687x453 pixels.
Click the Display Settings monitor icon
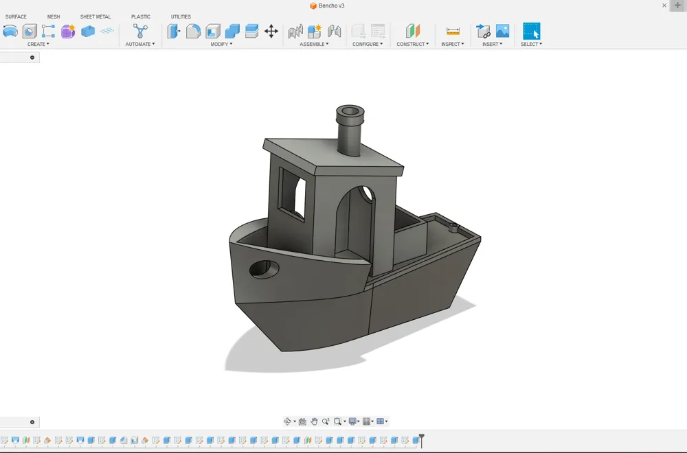coord(352,421)
